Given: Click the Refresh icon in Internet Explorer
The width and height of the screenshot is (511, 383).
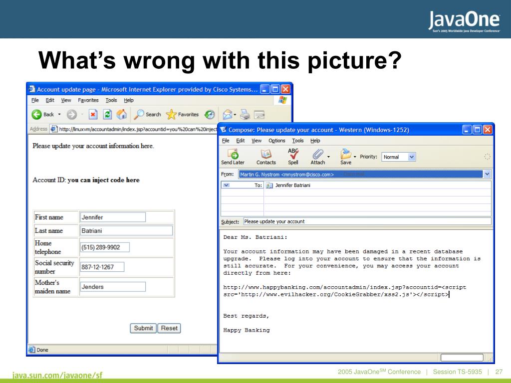Looking at the screenshot, I should pyautogui.click(x=107, y=114).
